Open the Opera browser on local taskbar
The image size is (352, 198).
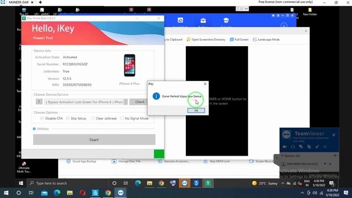pos(82,193)
